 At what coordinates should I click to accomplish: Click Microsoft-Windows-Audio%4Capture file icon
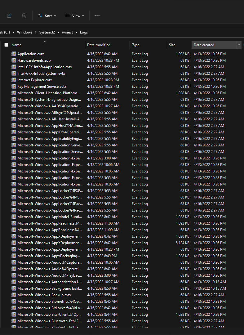click(14, 262)
